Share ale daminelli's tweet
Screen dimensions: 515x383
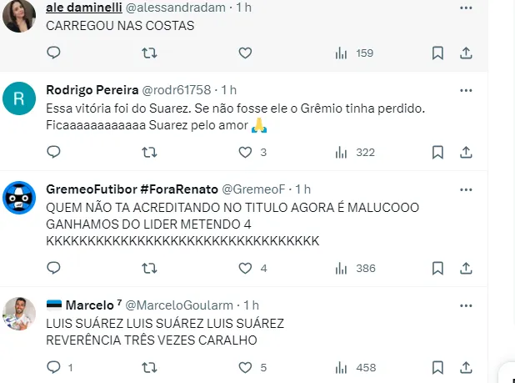pyautogui.click(x=467, y=53)
